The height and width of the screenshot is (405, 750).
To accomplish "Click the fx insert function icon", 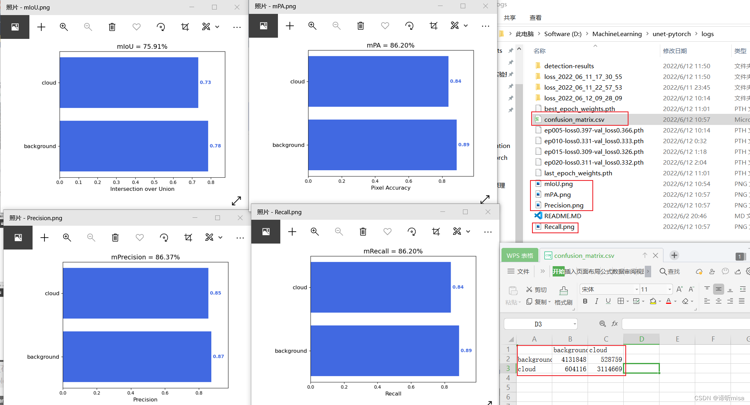I will point(615,324).
